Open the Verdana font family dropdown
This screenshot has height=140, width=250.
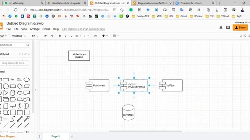[19, 36]
